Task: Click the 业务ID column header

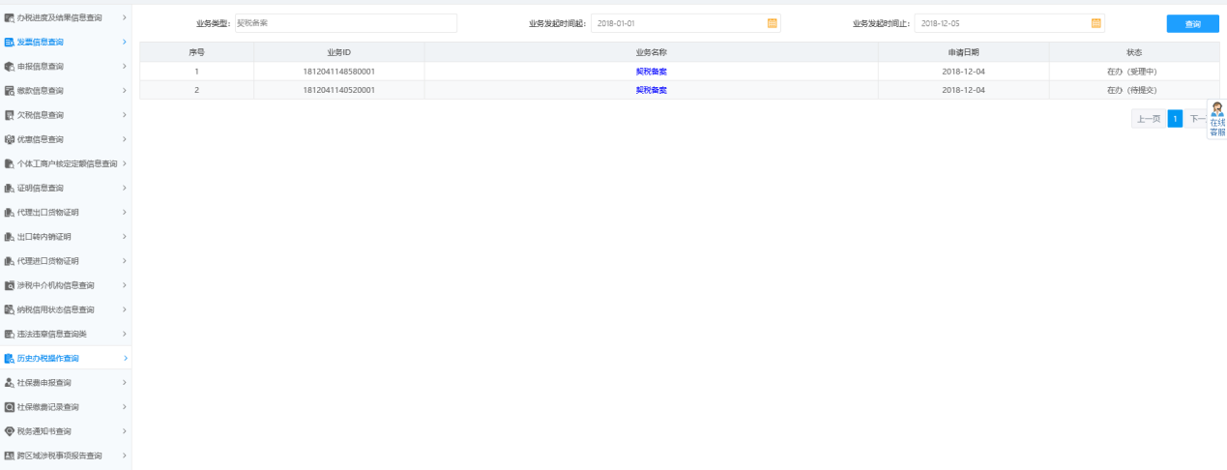Action: [x=339, y=51]
